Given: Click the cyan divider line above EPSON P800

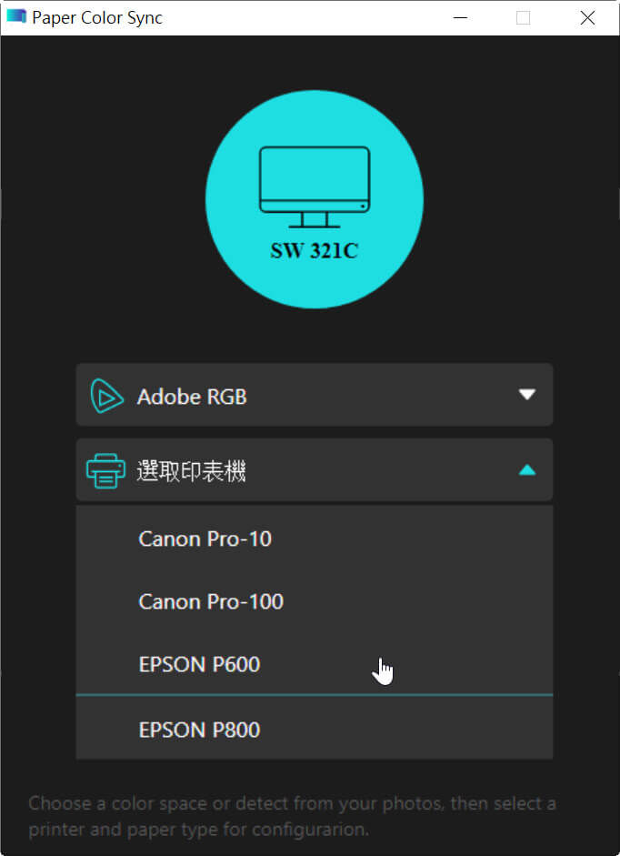Looking at the screenshot, I should pyautogui.click(x=315, y=695).
